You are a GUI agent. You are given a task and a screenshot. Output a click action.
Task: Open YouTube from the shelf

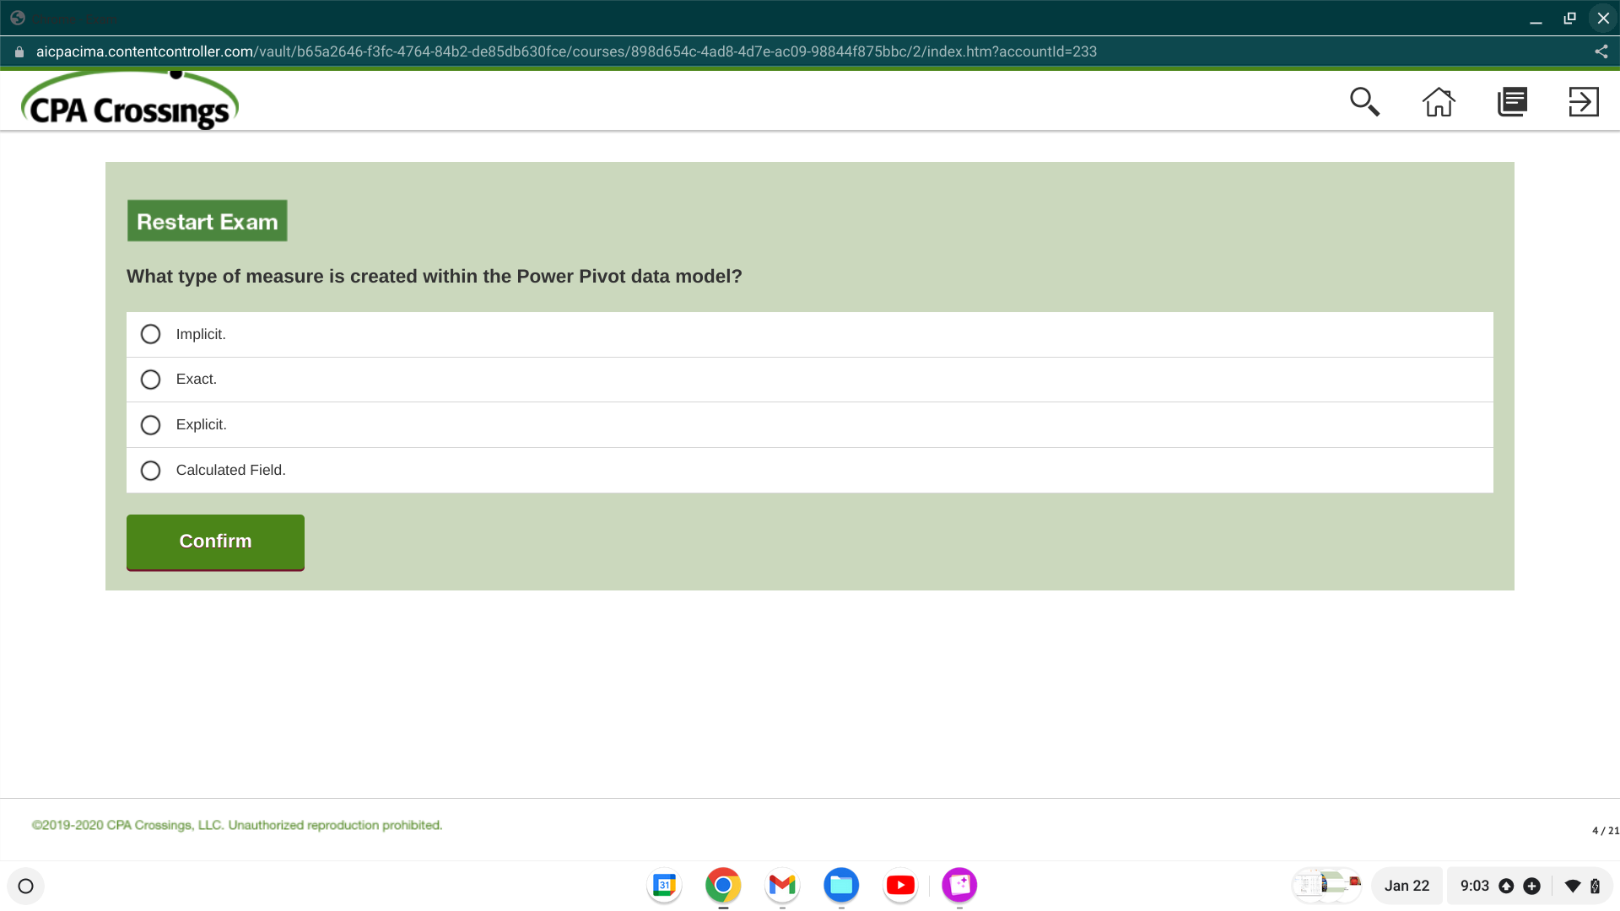[900, 886]
